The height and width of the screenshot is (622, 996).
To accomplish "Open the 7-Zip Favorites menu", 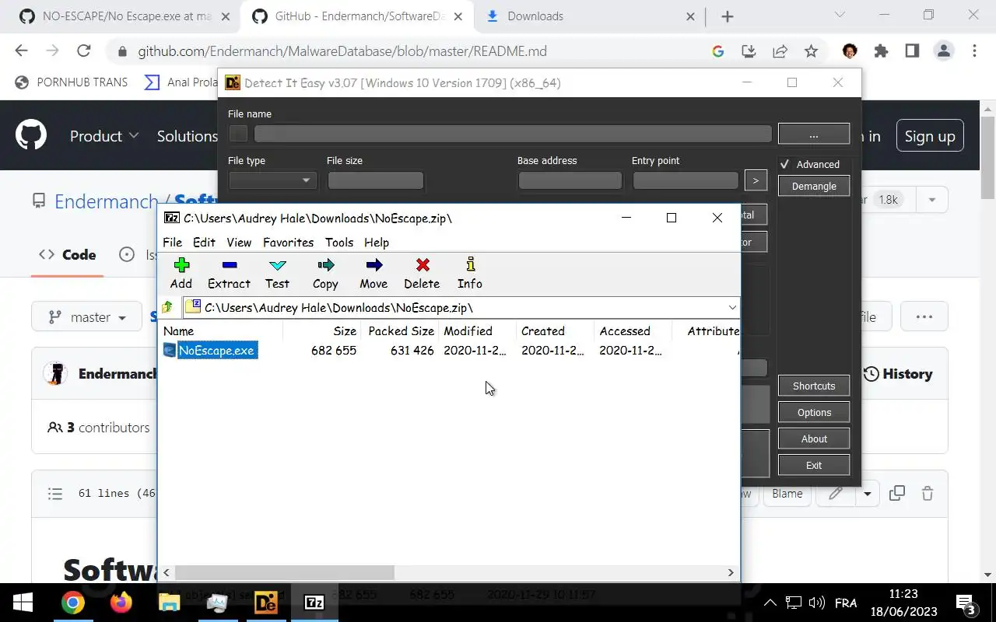I will (288, 243).
